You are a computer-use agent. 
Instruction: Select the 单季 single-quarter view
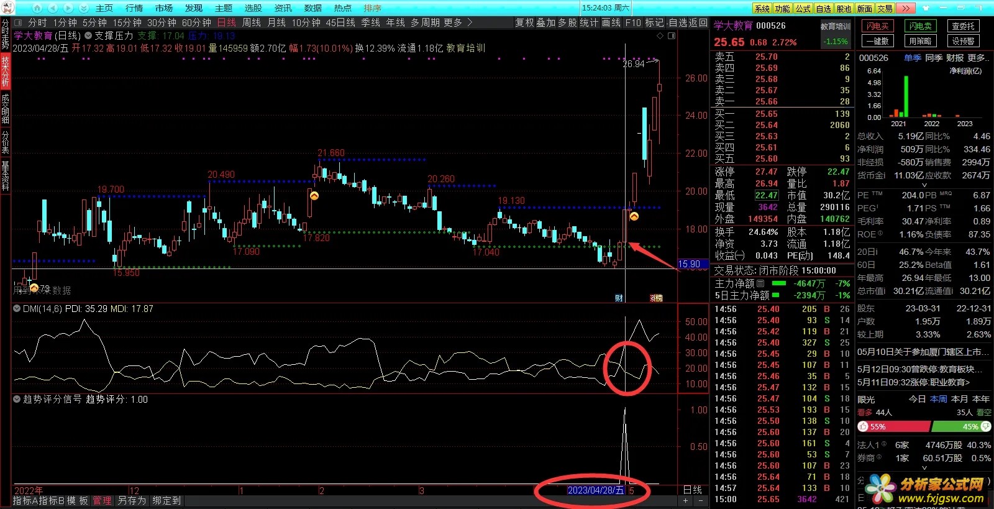tap(913, 58)
